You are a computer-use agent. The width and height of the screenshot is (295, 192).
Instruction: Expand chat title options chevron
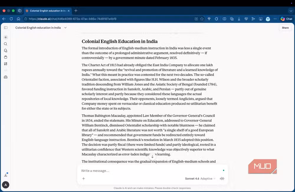(x=65, y=28)
